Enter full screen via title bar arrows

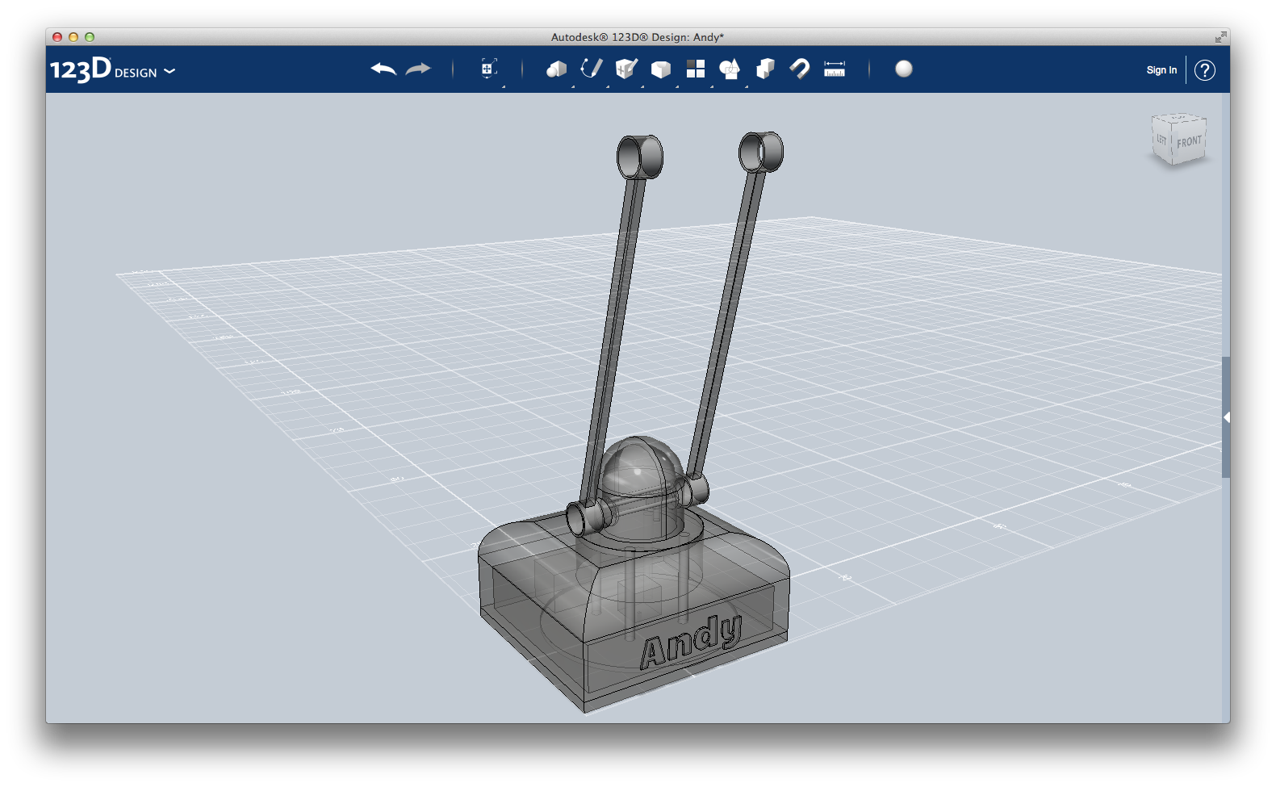tap(1220, 37)
